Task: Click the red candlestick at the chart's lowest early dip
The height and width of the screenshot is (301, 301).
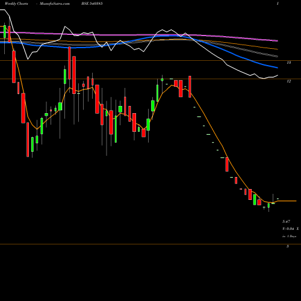Action: (28, 140)
